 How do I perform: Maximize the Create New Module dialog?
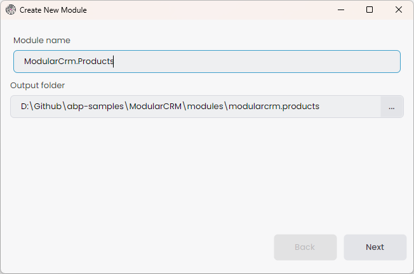[370, 10]
